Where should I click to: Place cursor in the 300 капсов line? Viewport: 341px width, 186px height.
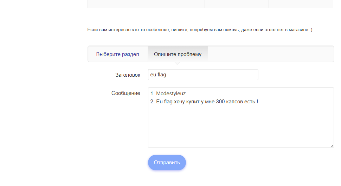tap(204, 102)
